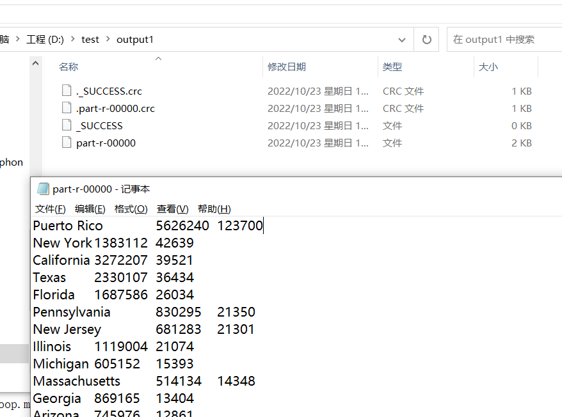Select file name part-r-00000 in list
This screenshot has width=562, height=417.
click(106, 143)
